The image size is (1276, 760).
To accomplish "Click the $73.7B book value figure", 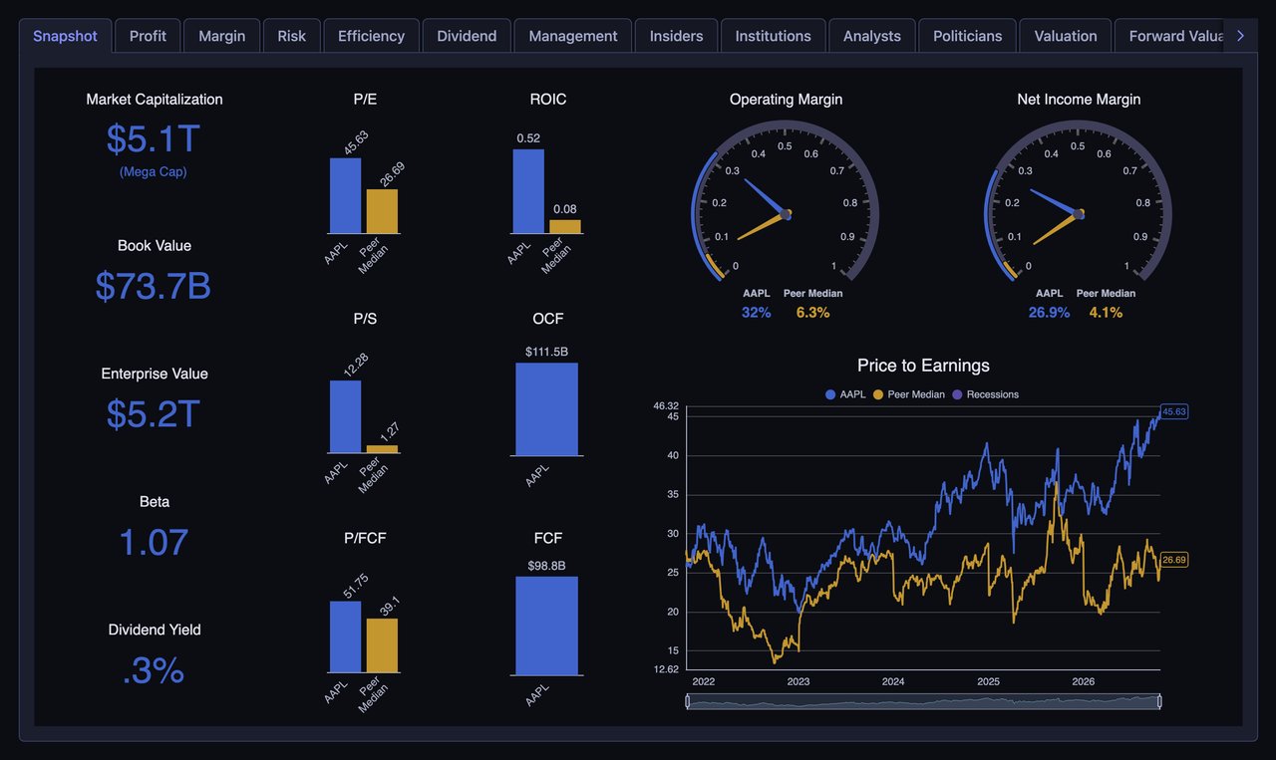I will tap(154, 286).
